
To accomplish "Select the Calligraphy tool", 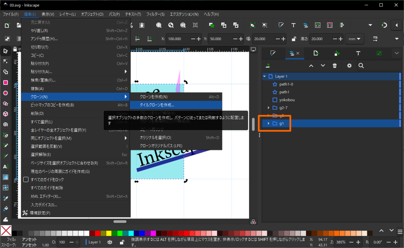I will (5, 156).
